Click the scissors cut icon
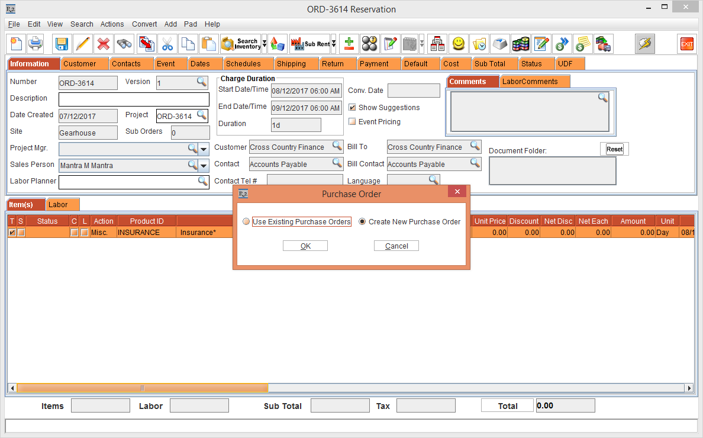 167,44
